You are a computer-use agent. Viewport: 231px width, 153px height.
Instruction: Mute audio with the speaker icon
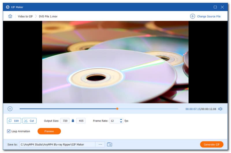coord(220,109)
